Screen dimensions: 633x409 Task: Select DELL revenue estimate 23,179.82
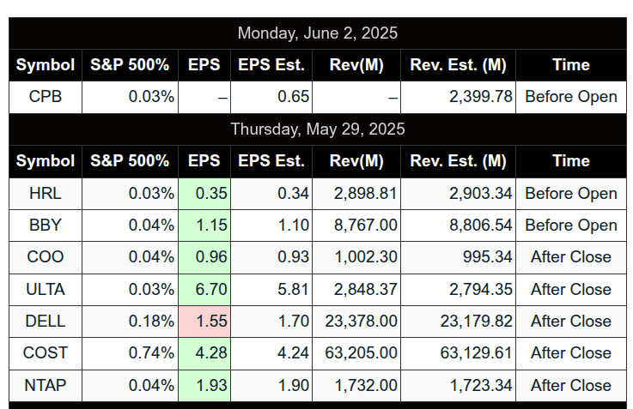point(458,322)
